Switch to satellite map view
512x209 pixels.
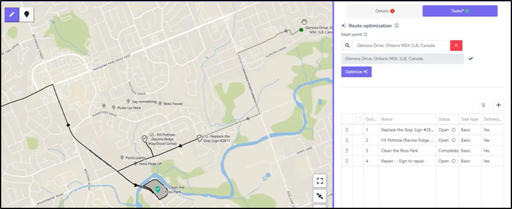tap(319, 196)
